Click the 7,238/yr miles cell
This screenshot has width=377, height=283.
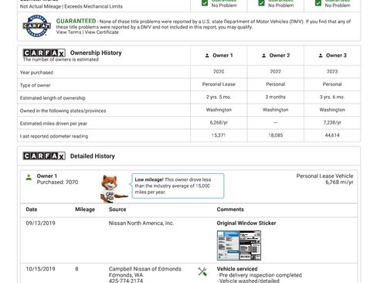tap(332, 123)
